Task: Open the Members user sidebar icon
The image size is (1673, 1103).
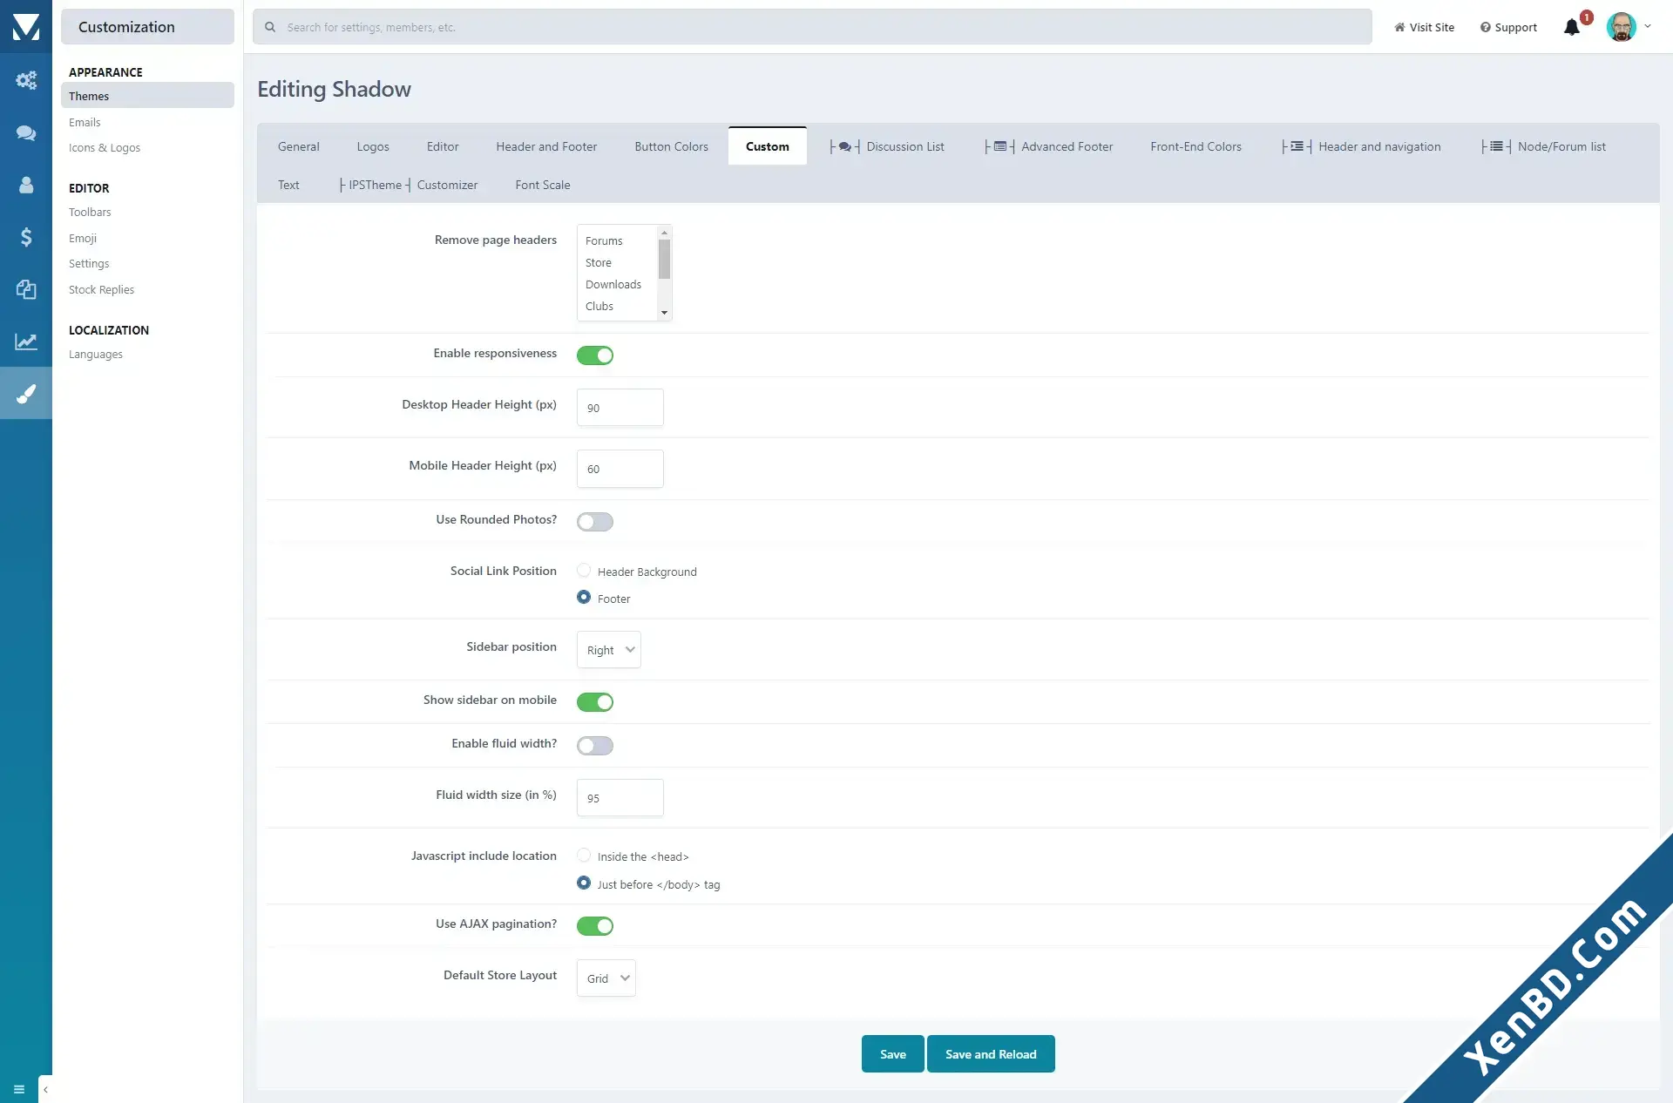Action: pos(26,185)
